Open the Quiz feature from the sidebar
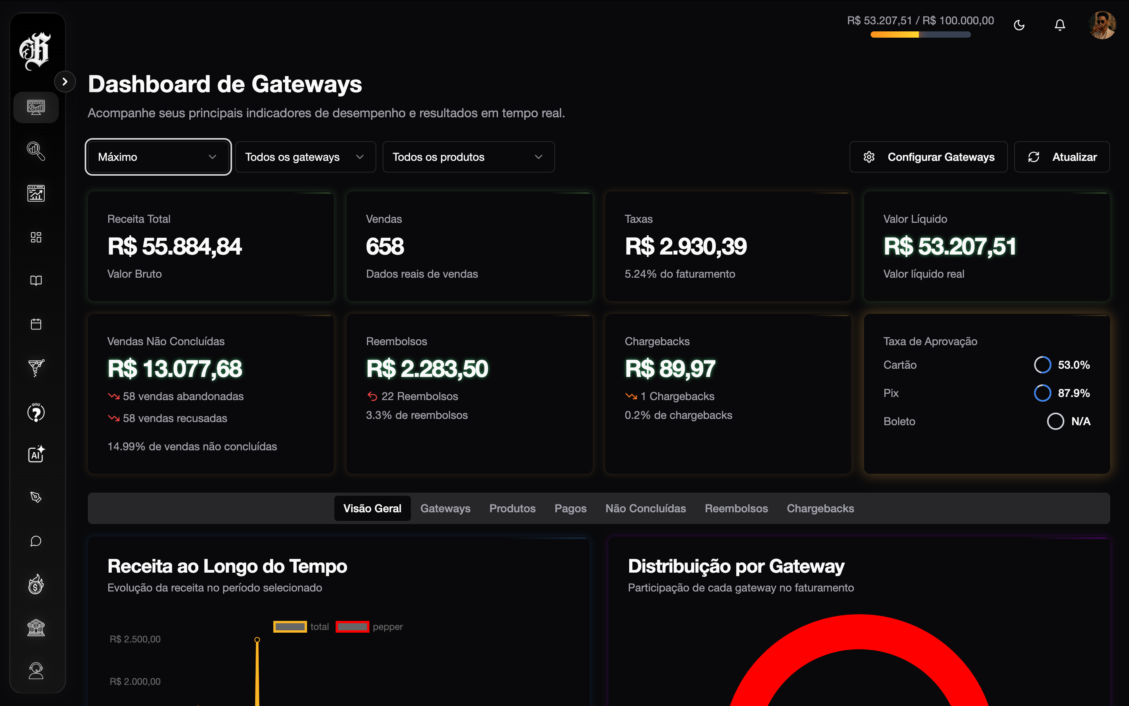This screenshot has height=706, width=1129. (x=36, y=412)
